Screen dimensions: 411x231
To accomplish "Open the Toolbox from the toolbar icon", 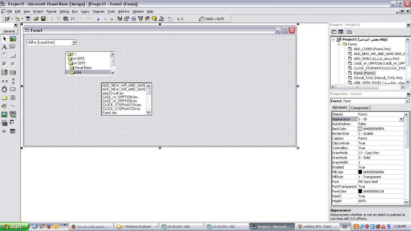I will (147, 19).
